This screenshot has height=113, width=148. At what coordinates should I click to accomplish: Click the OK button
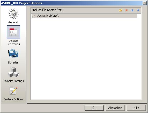(94, 108)
